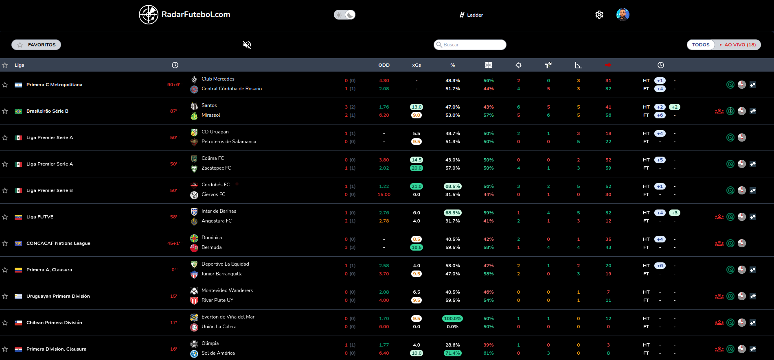Star the Colima FC match row
774x360 pixels.
(5, 164)
